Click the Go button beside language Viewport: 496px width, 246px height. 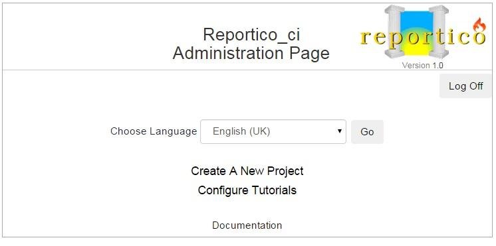coord(367,132)
